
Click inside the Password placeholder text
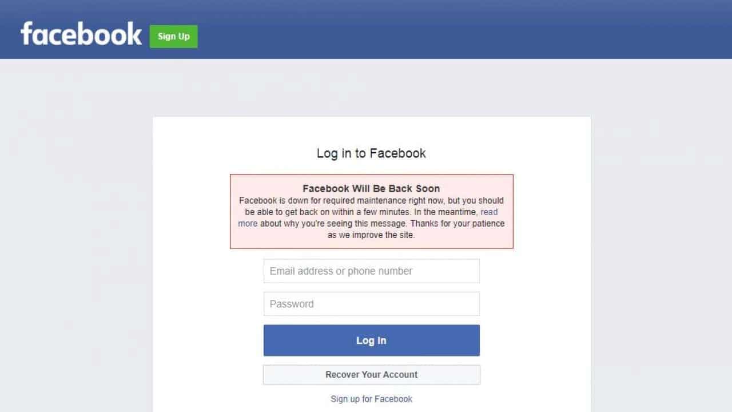[x=292, y=304]
